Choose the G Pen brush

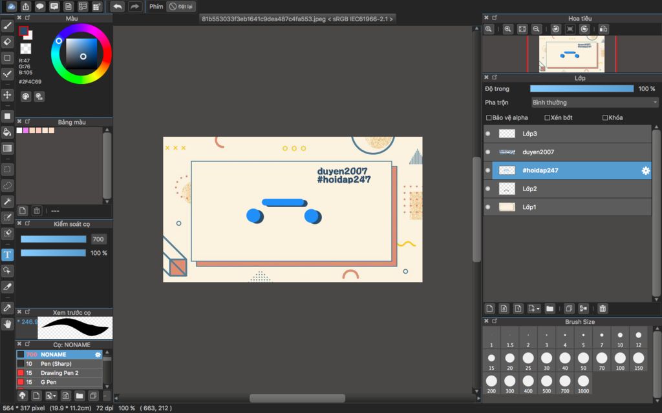click(x=59, y=382)
